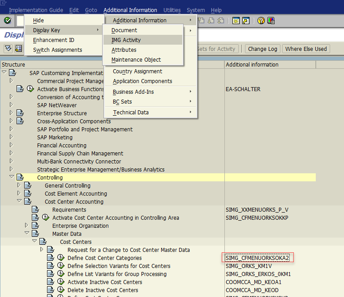This screenshot has width=344, height=297.
Task: Click the greyed Next Page icon
Action: [211, 21]
